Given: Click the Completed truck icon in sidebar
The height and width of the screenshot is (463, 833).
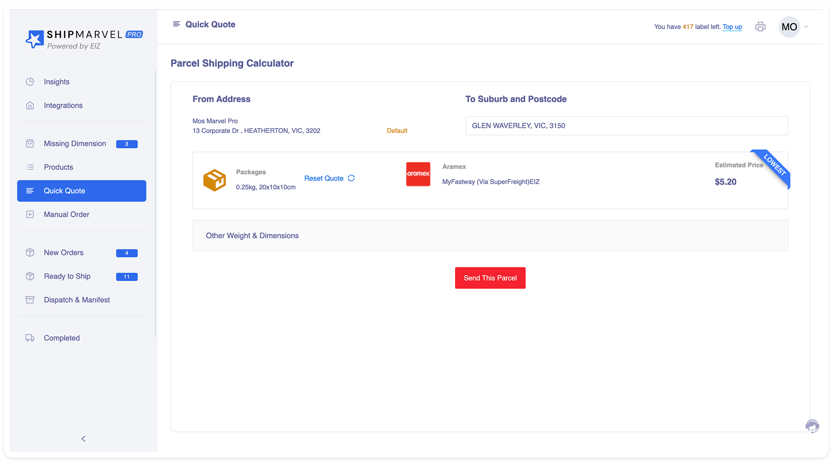Looking at the screenshot, I should tap(30, 338).
